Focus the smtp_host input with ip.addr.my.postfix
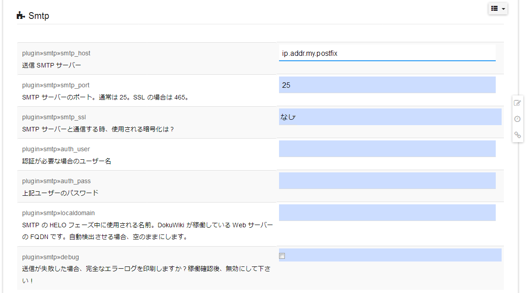The height and width of the screenshot is (293, 526). (x=387, y=53)
